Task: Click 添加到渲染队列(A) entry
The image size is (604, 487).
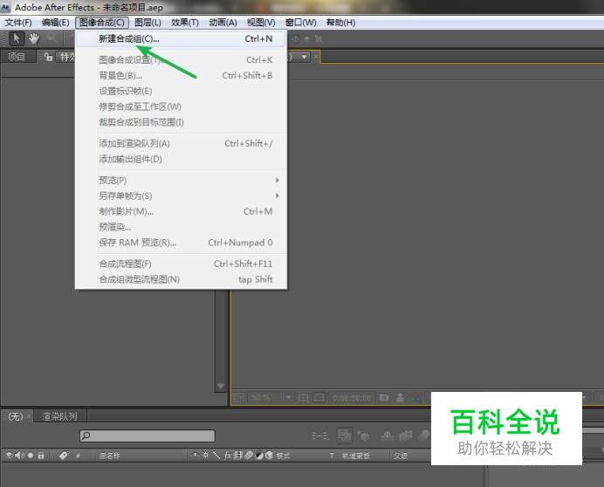Action: tap(181, 144)
